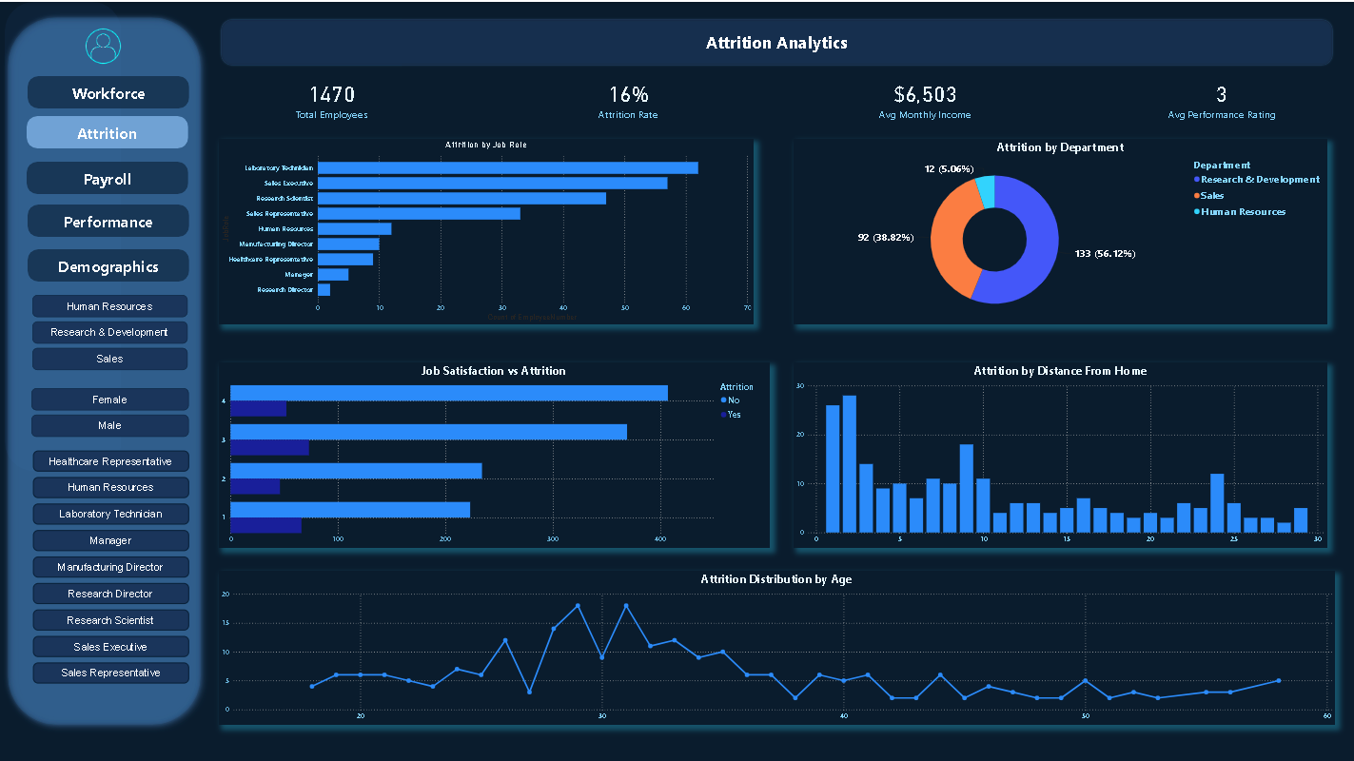Click Research & Development legend color dot
1354x761 pixels.
click(x=1197, y=180)
